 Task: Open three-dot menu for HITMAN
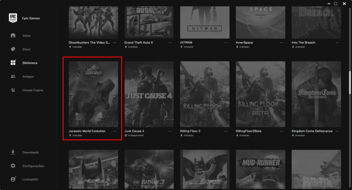226,43
